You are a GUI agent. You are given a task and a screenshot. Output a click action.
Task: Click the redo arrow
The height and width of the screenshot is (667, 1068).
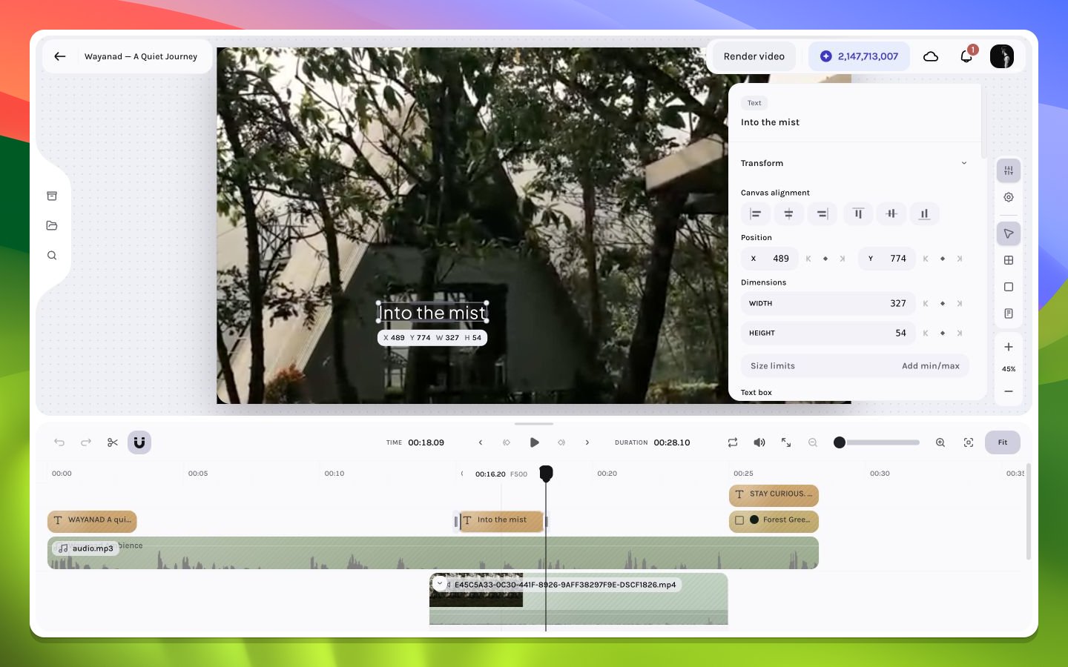pyautogui.click(x=86, y=442)
